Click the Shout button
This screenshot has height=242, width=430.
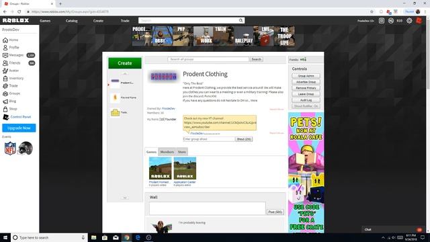click(x=244, y=139)
